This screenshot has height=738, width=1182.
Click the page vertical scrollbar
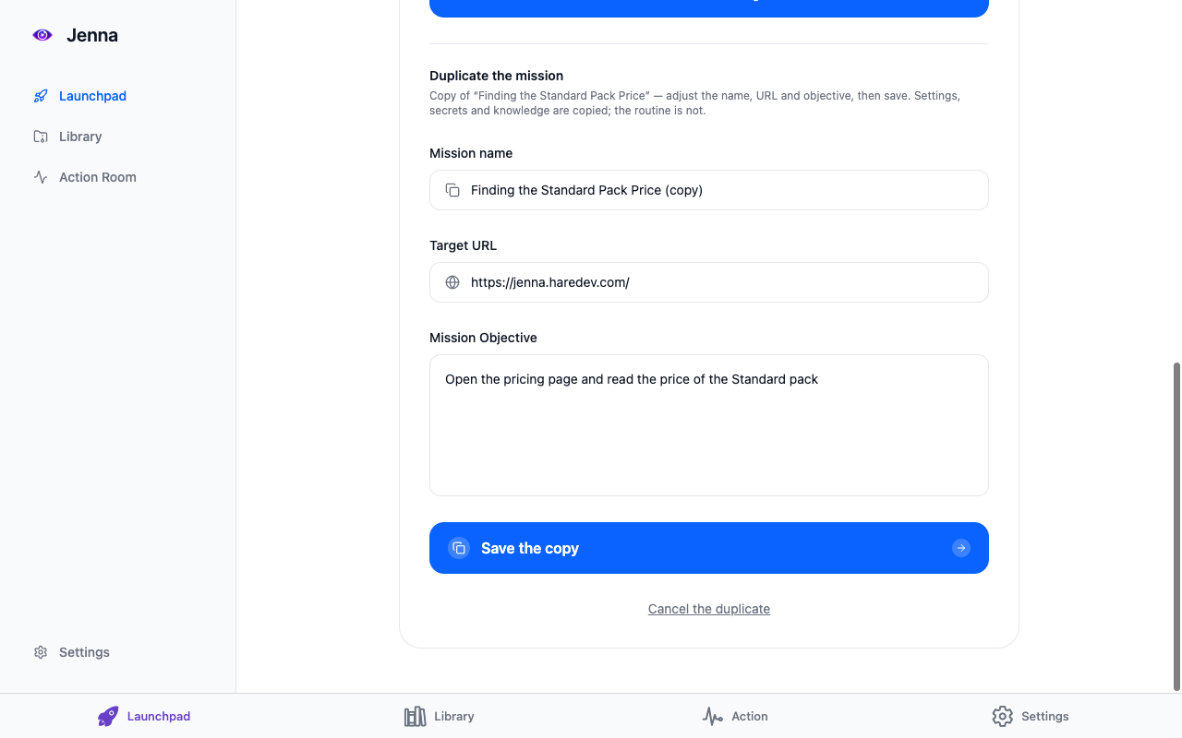click(1176, 526)
